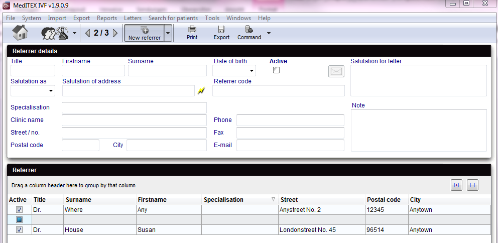Screen dimensions: 498x243
Task: Open the Letters menu
Action: tap(133, 18)
